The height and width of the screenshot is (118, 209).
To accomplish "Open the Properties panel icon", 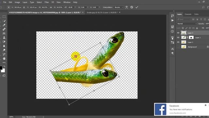I will click(172, 27).
